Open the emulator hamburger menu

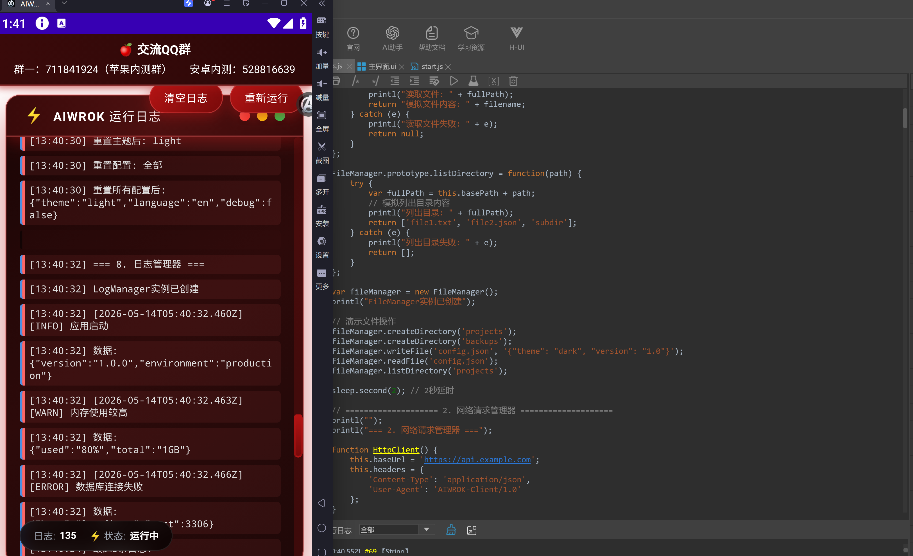(227, 3)
